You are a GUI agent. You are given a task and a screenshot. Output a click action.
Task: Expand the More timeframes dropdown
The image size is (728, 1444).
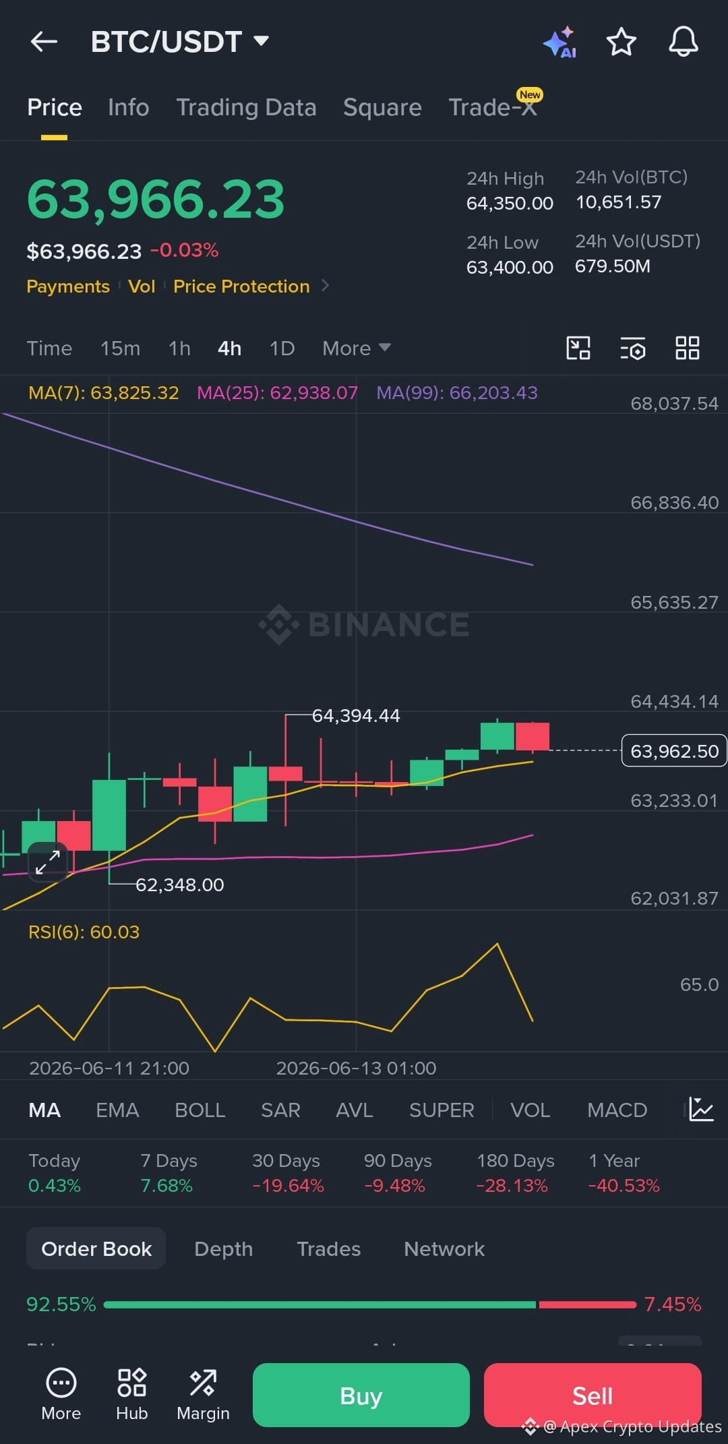[x=356, y=348]
